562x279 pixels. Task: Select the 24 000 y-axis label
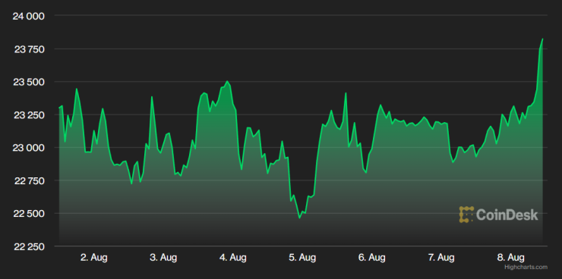click(28, 17)
